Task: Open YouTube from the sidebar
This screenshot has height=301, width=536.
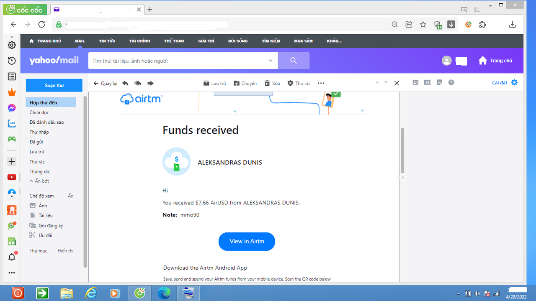Action: click(x=12, y=177)
